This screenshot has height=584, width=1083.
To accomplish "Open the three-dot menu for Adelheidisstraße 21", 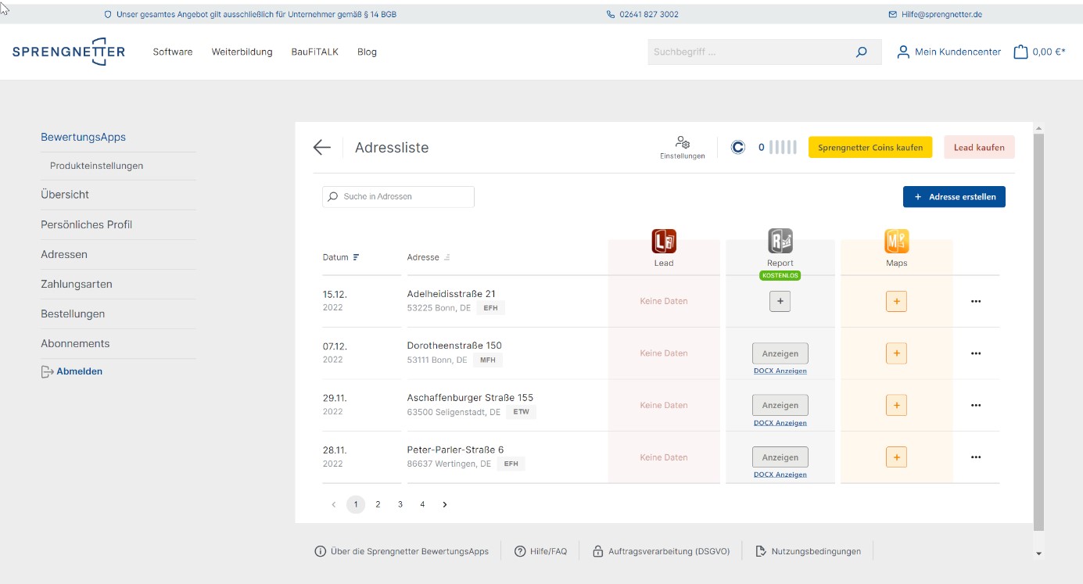I will click(x=975, y=301).
